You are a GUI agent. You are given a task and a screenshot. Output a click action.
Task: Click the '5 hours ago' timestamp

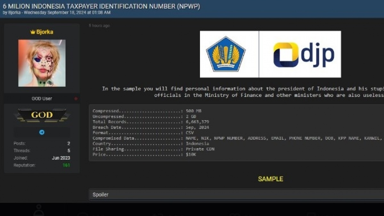coord(99,26)
